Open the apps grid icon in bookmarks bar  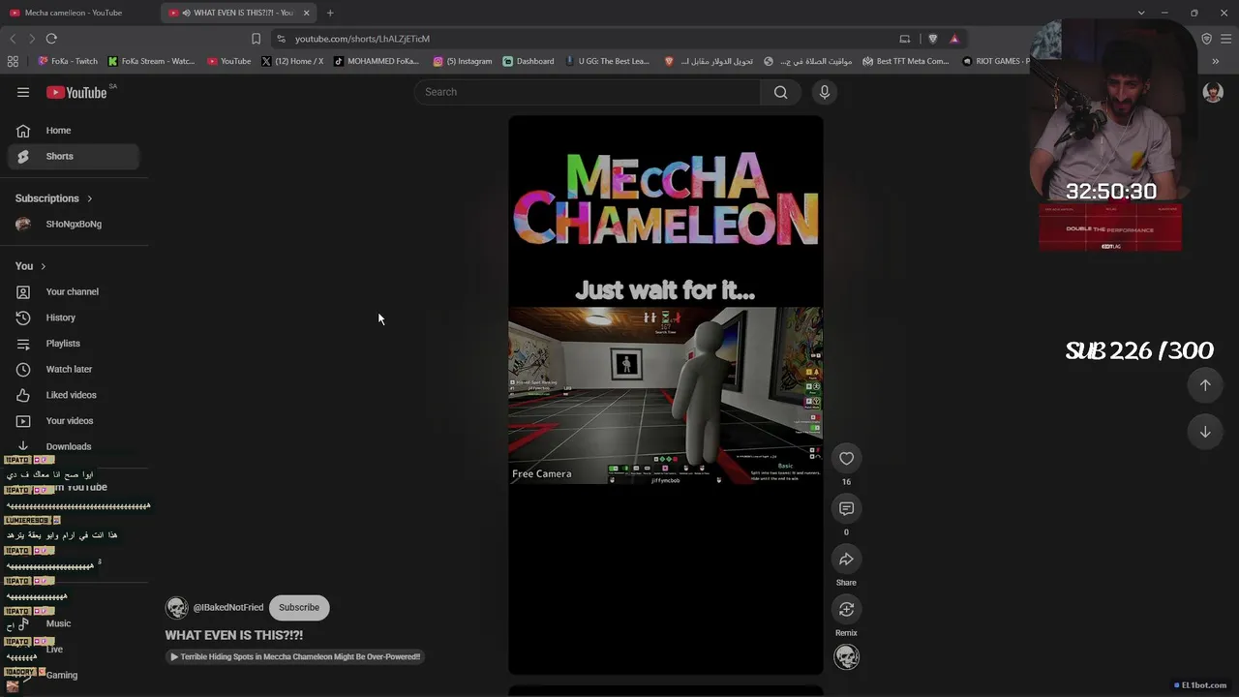click(13, 61)
